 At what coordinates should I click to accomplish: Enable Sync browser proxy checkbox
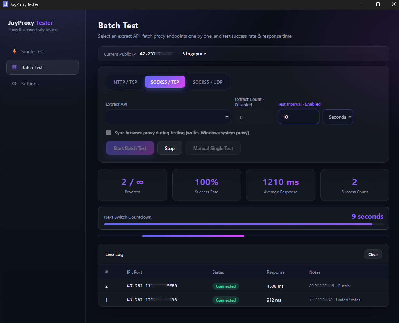pos(109,133)
